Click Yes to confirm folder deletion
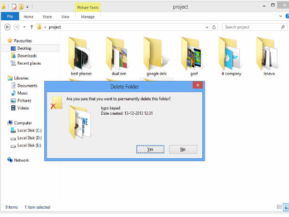Image resolution: width=289 pixels, height=217 pixels. pyautogui.click(x=150, y=149)
